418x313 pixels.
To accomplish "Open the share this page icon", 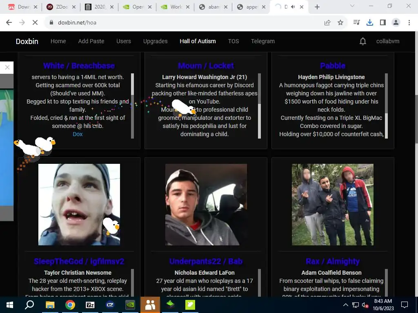I will [x=327, y=23].
